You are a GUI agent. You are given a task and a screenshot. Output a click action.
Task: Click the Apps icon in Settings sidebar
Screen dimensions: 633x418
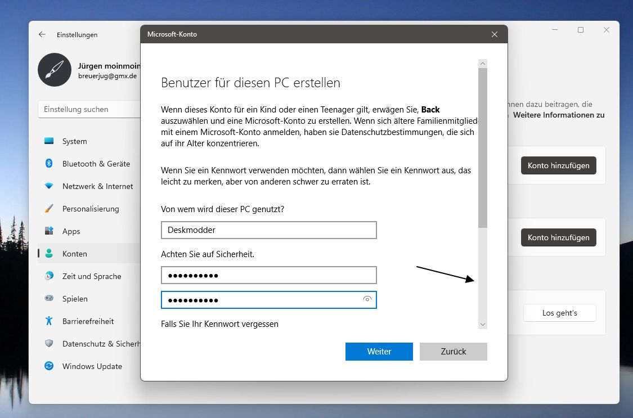pyautogui.click(x=49, y=231)
